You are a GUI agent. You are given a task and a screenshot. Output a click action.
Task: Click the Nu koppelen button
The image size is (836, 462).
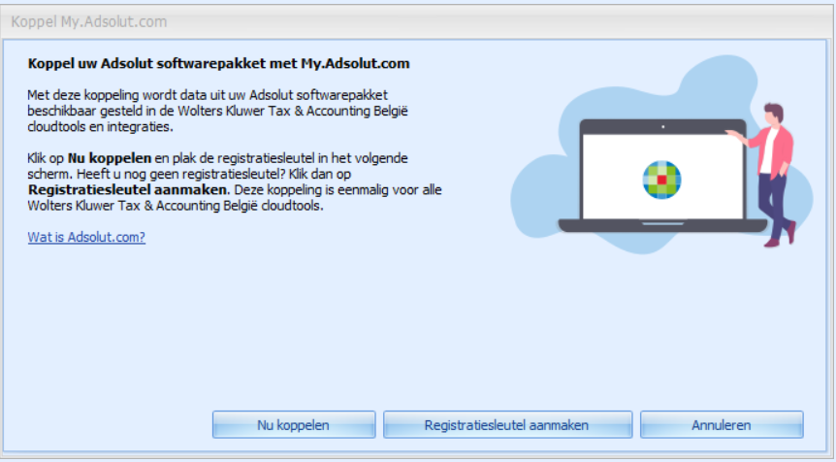point(293,425)
